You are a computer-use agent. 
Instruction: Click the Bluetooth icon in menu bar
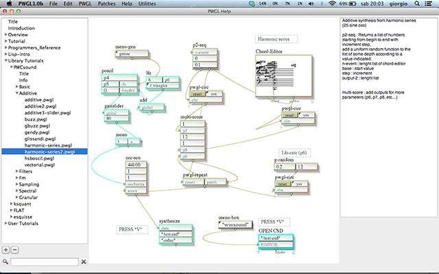coord(322,3)
